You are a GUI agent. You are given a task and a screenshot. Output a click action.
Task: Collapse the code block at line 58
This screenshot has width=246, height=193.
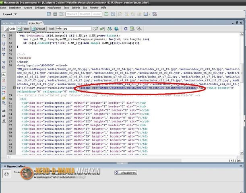(x=14, y=88)
